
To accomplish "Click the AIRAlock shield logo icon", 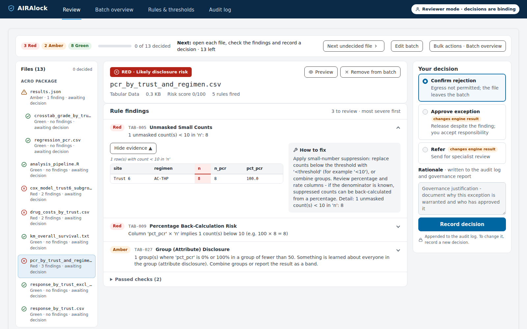I will (x=11, y=8).
